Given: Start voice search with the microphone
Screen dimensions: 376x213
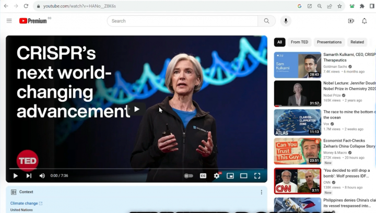Looking at the screenshot, I should tap(285, 21).
